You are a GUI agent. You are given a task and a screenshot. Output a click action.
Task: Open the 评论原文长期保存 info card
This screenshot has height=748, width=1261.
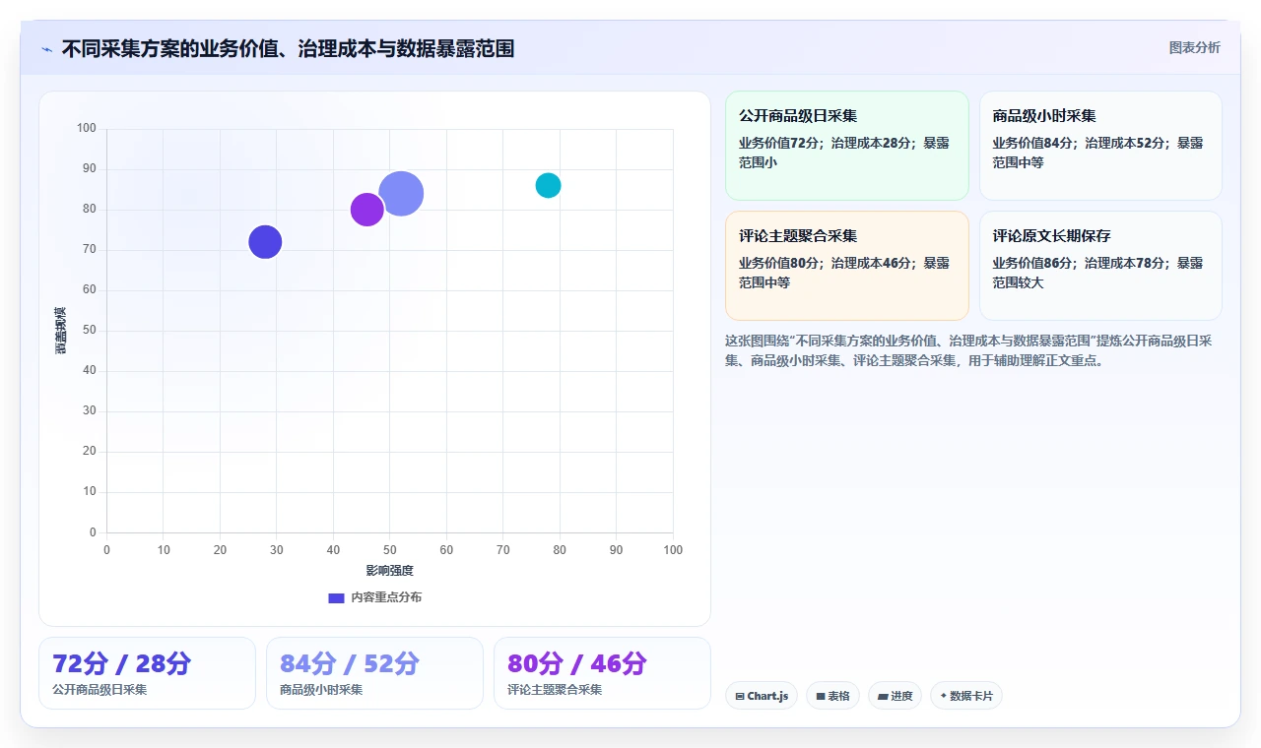point(1100,266)
